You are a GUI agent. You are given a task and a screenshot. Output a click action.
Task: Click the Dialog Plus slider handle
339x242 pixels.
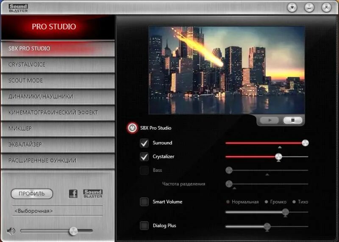(267, 226)
